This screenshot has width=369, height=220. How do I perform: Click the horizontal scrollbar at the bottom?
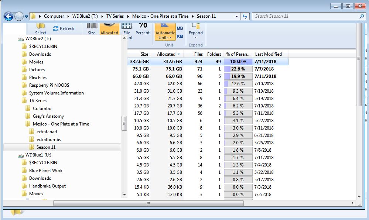[148, 203]
